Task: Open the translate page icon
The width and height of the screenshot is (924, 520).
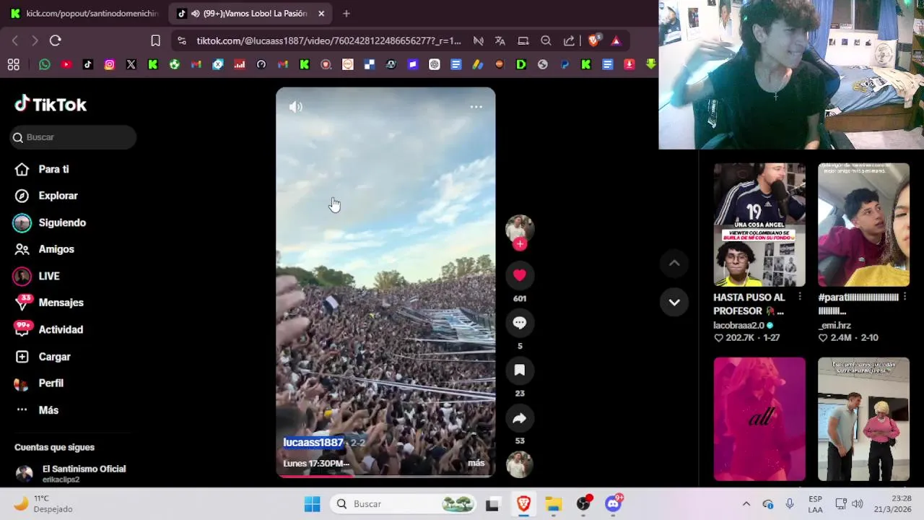Action: 500,41
